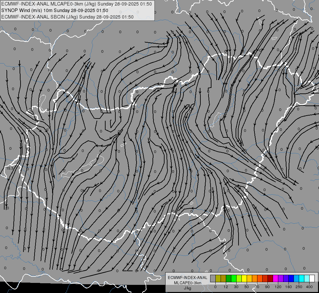Click MLCAPE0-3km text in the legend

click(187, 283)
